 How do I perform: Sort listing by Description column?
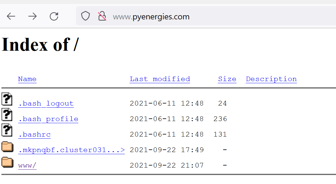271,79
